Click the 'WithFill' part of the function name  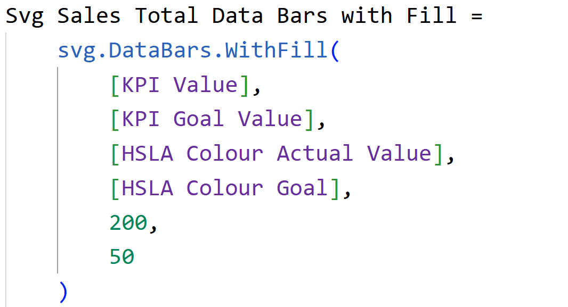[x=277, y=51]
